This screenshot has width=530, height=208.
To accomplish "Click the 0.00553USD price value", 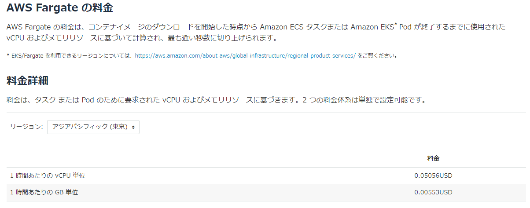I will 433,192.
